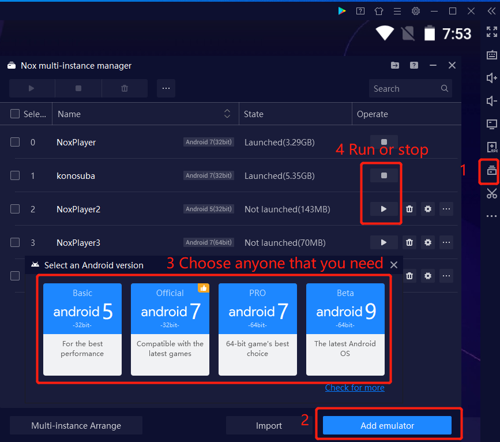Image resolution: width=500 pixels, height=442 pixels.
Task: Choose the Beta android 9 card
Action: coord(345,329)
